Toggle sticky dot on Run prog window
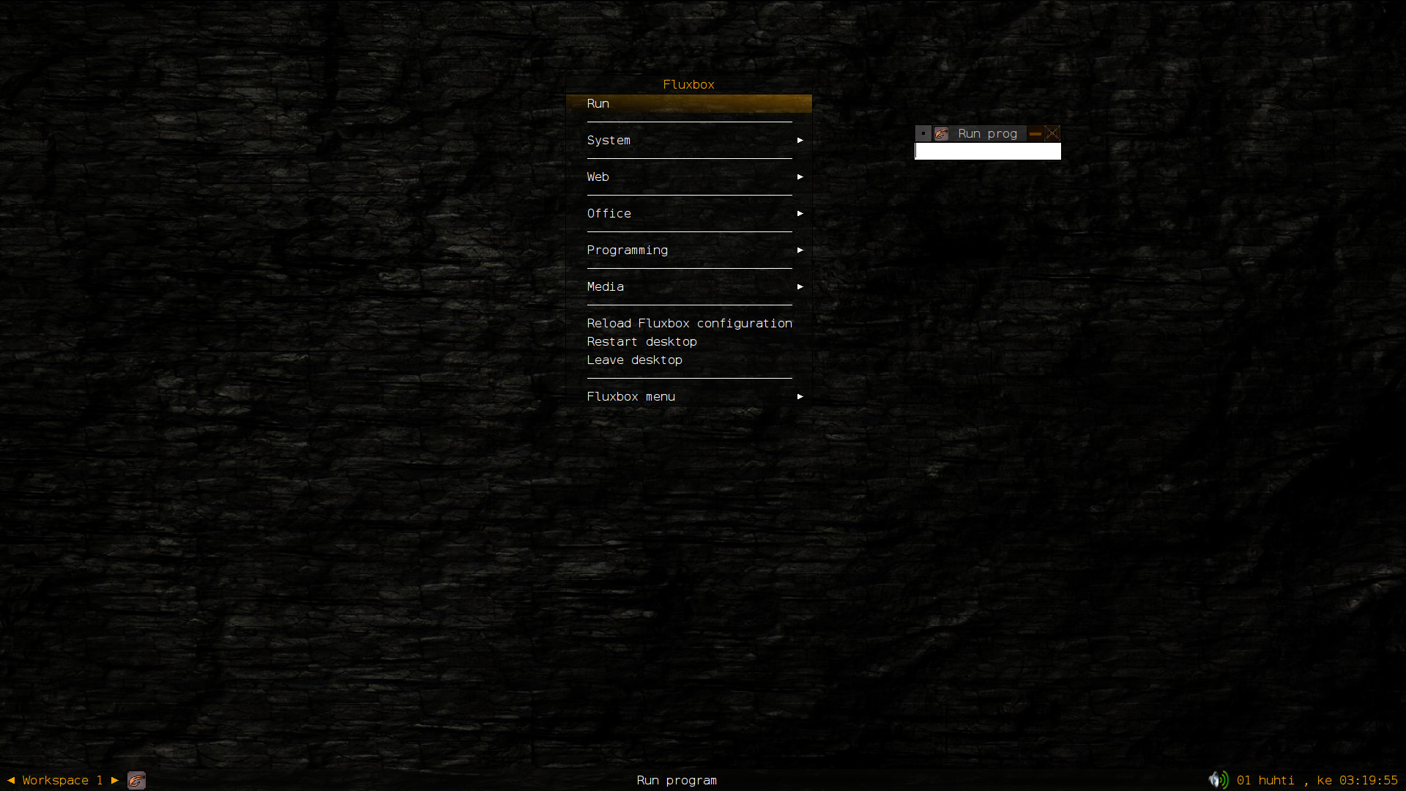Screen dimensions: 1406x791 923,133
